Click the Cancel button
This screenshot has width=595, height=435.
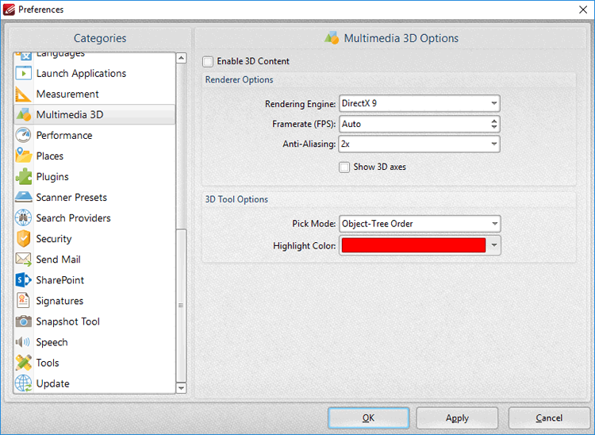click(549, 418)
